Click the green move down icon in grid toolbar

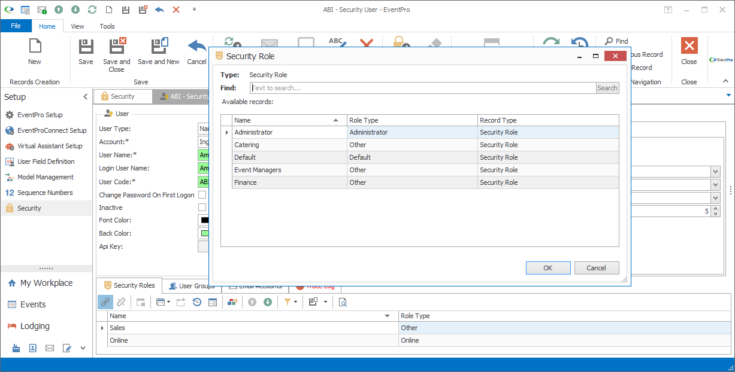268,302
